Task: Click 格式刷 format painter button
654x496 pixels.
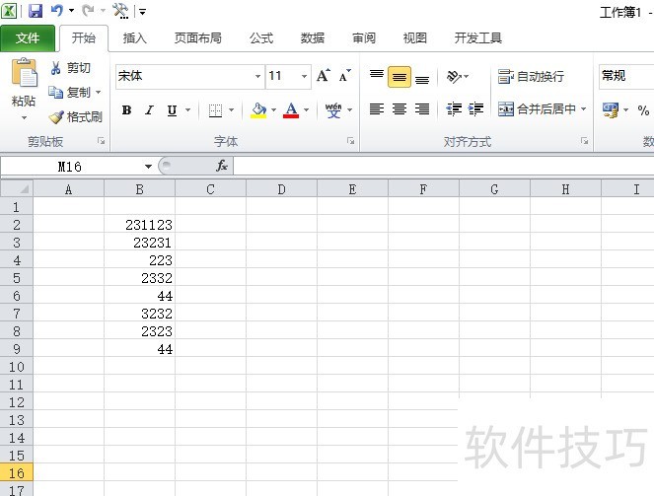Action: (76, 117)
